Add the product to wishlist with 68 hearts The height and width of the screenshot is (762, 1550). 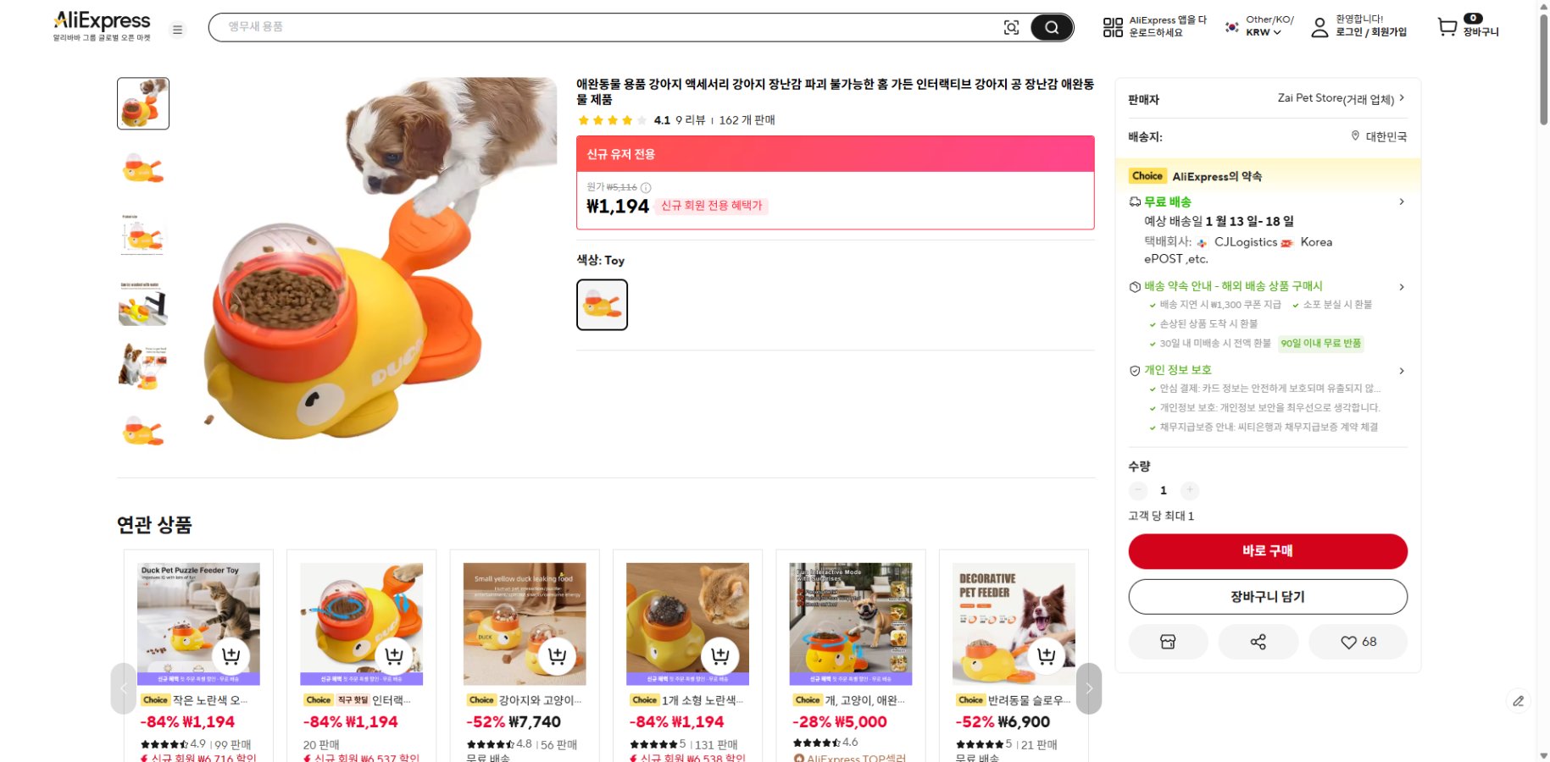(1358, 642)
